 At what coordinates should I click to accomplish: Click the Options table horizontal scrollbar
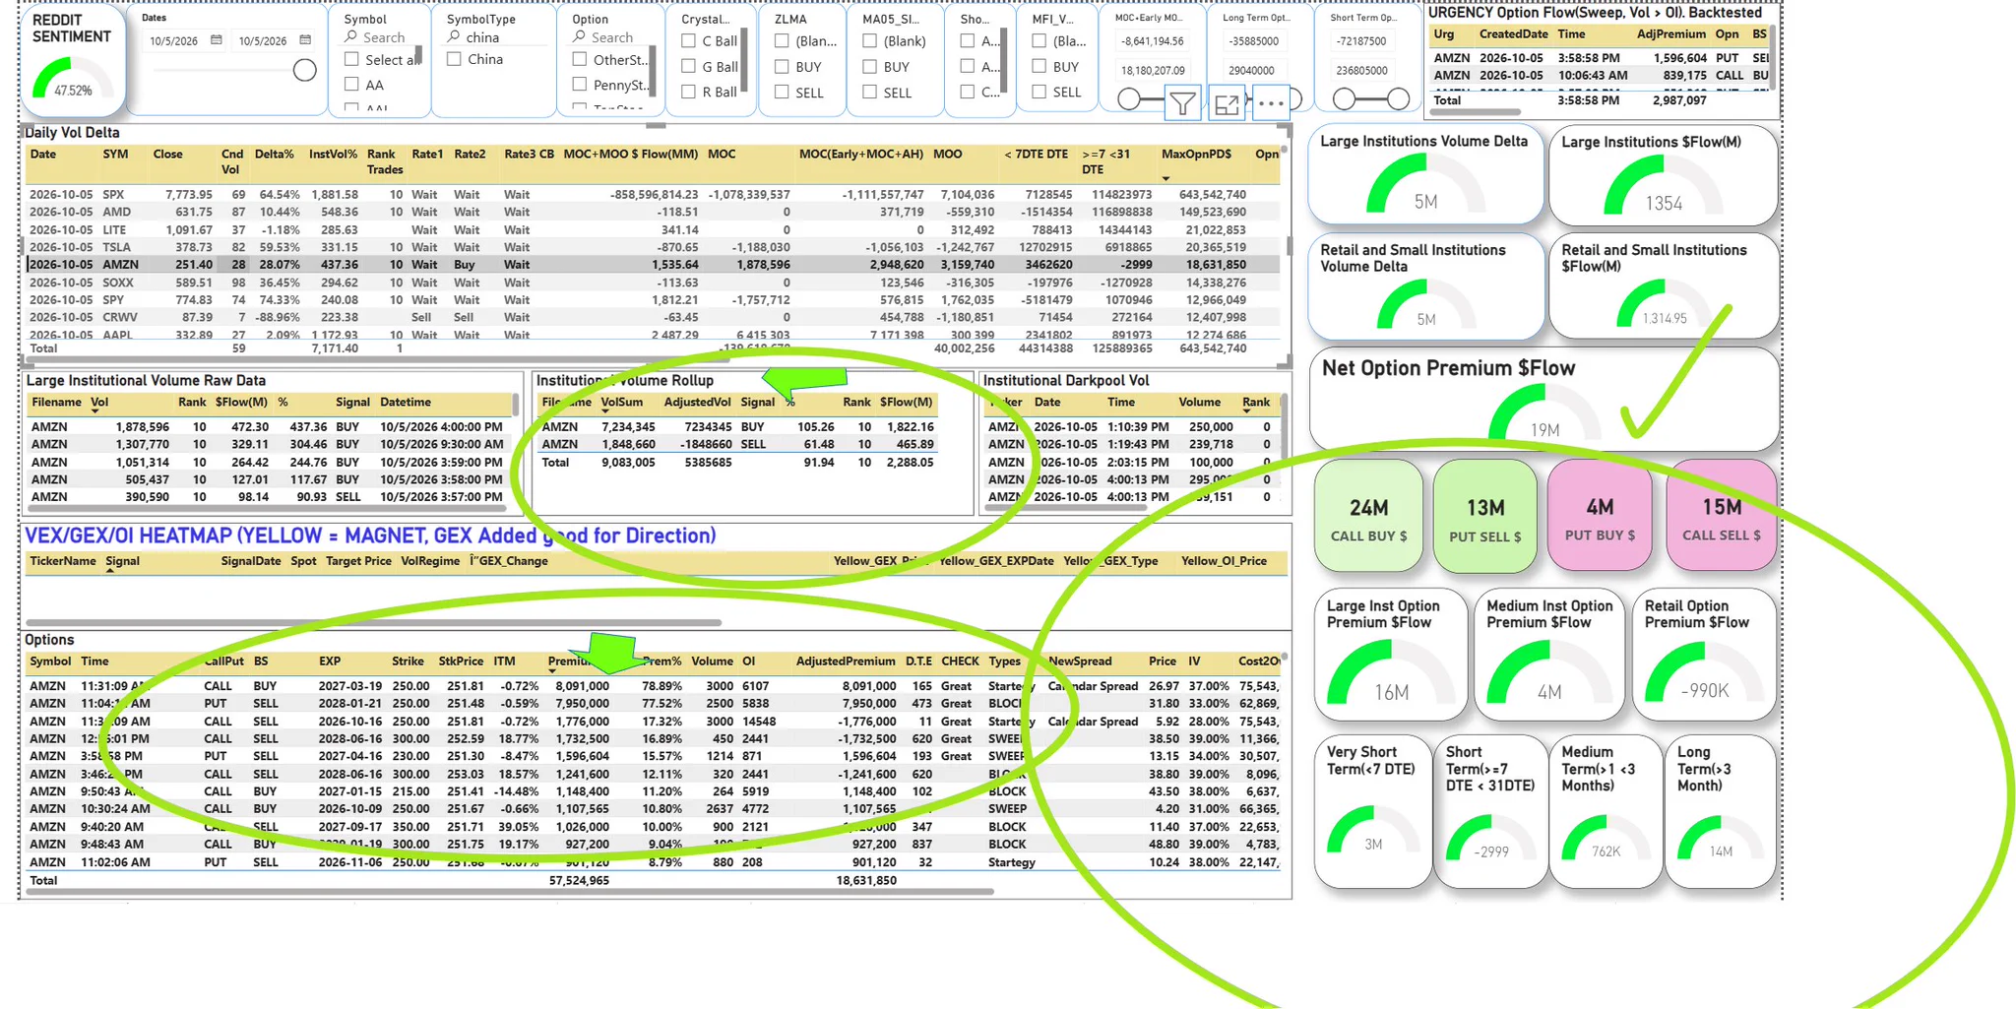pyautogui.click(x=508, y=892)
